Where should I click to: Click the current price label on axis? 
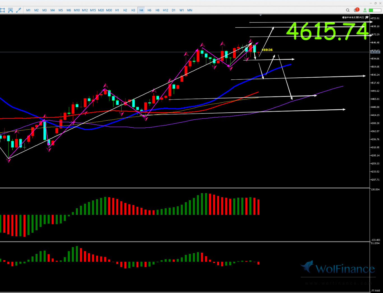click(375, 52)
